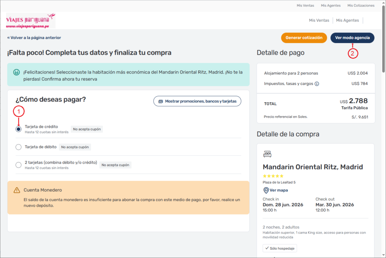Open Mis Ventas beside the logo header

click(x=319, y=20)
